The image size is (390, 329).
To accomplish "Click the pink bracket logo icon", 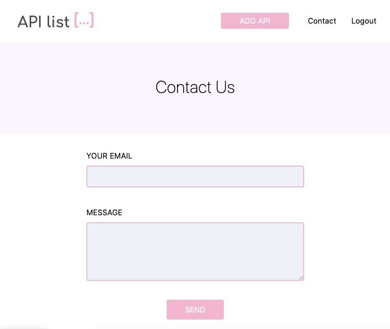I will 84,20.
